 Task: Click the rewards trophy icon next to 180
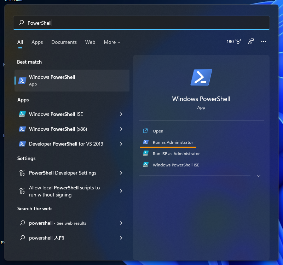(x=238, y=42)
